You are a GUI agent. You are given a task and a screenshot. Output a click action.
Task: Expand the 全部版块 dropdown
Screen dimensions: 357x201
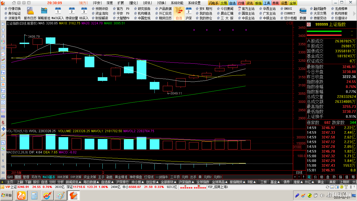click(x=169, y=182)
